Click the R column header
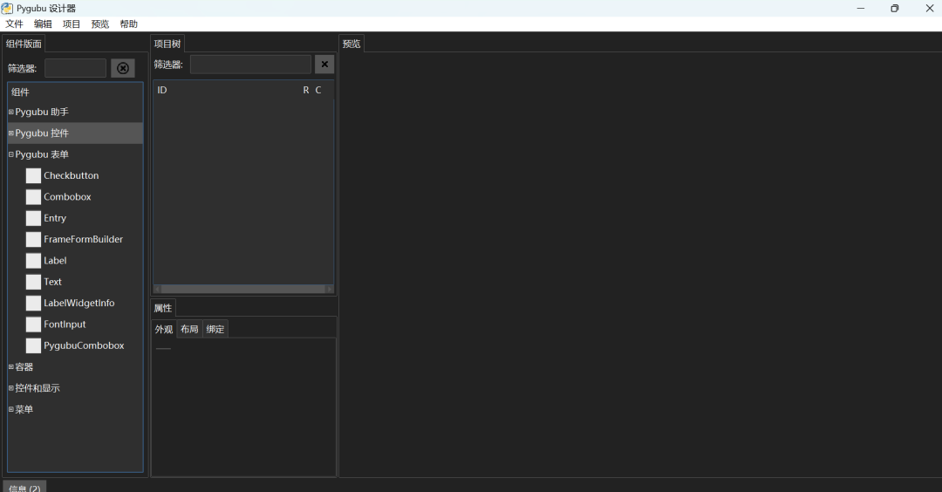 (306, 90)
